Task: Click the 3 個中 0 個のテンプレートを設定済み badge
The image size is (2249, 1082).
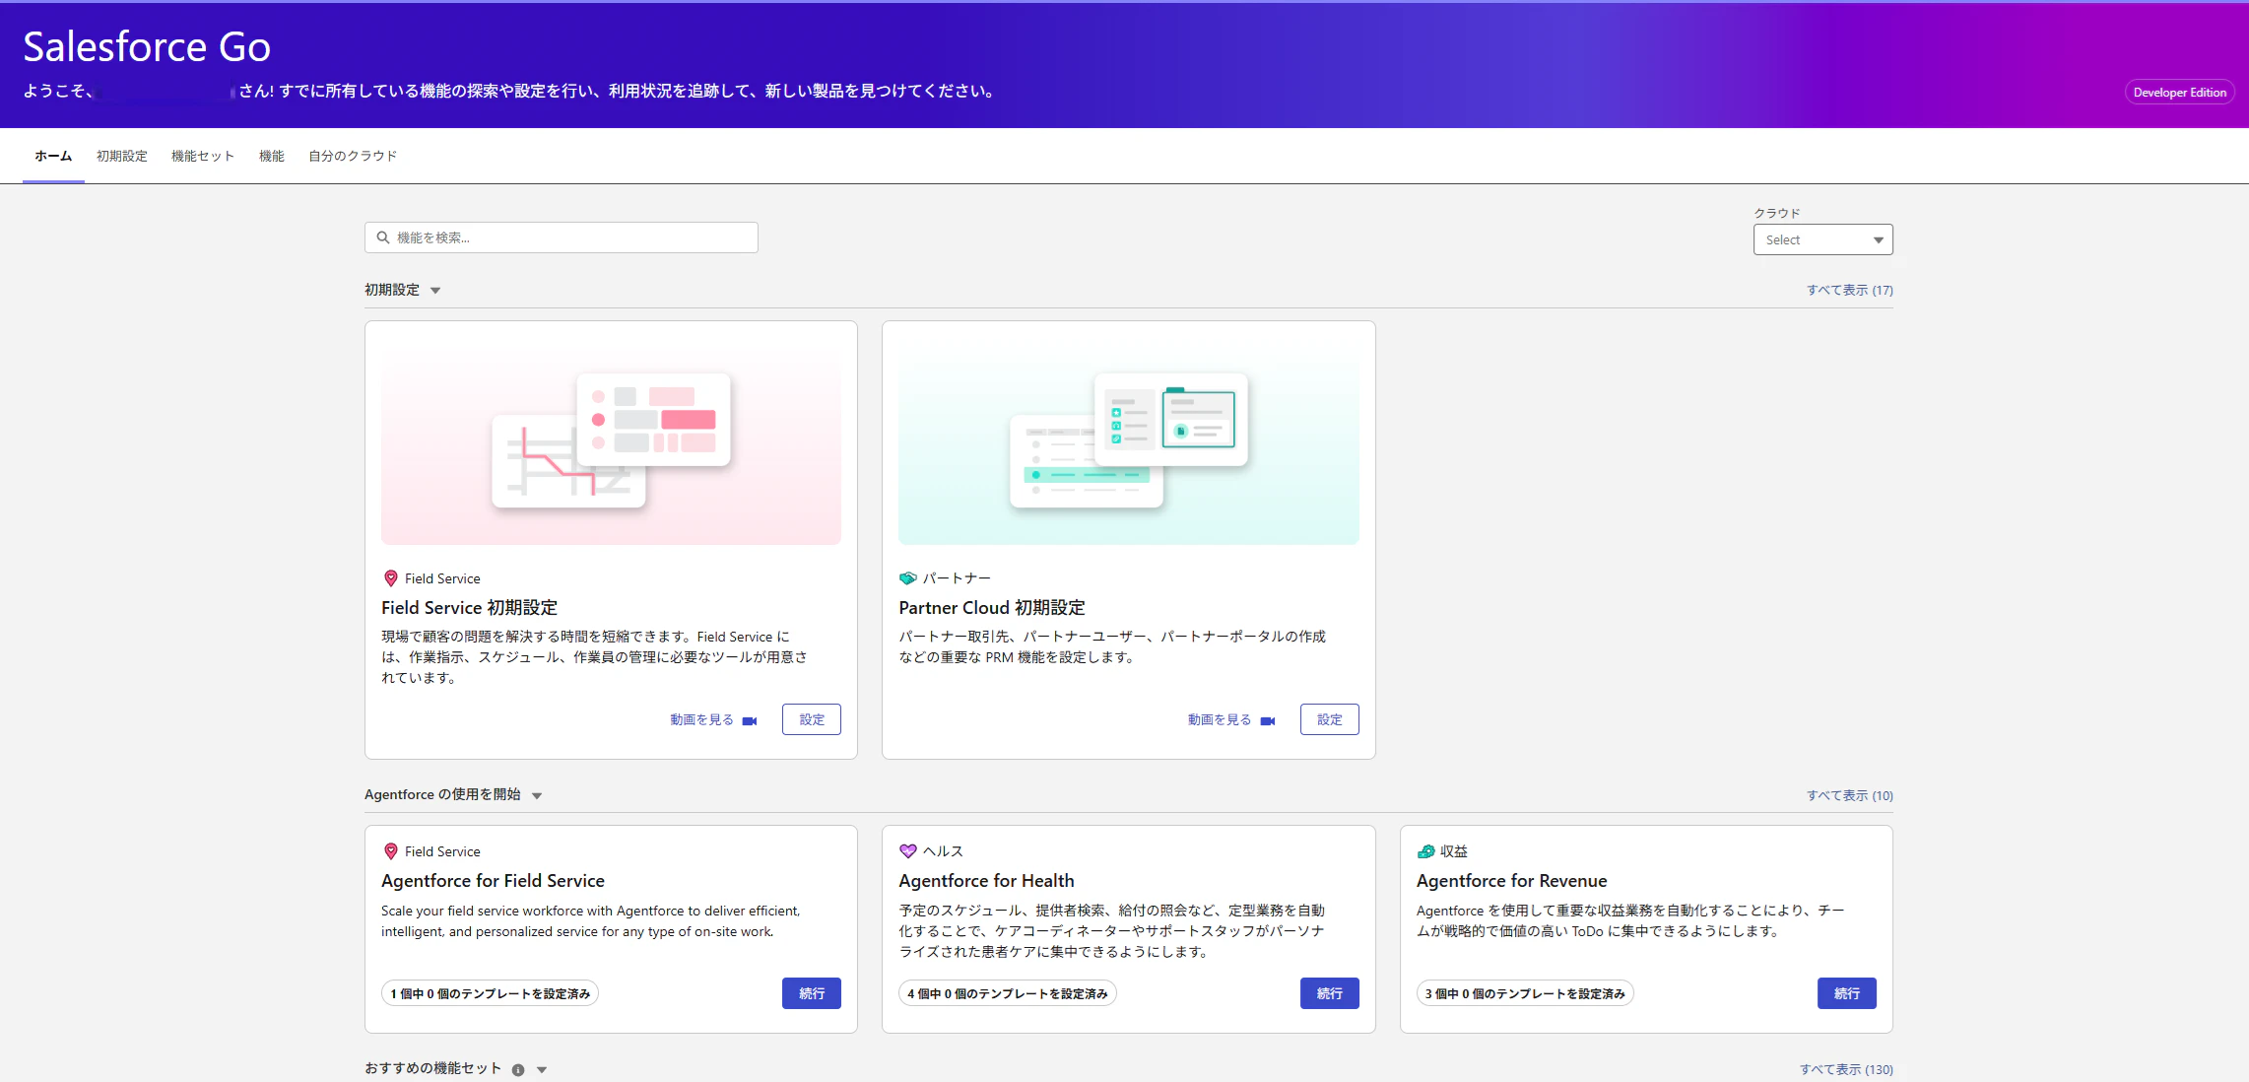Action: tap(1525, 993)
